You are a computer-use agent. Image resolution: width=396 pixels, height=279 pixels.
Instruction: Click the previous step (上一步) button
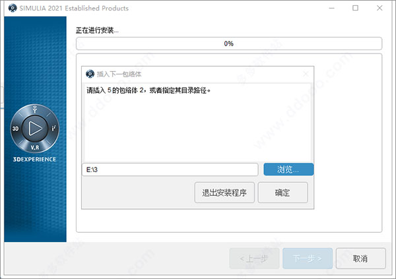tap(254, 259)
